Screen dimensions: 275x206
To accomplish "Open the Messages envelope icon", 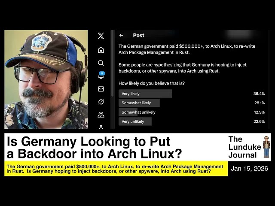I will coord(101,89).
